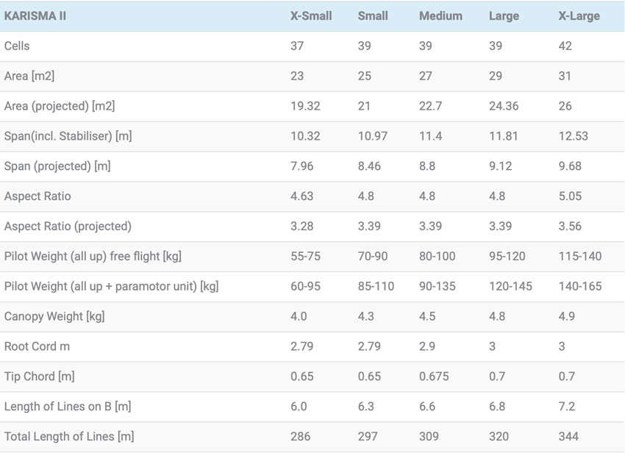The height and width of the screenshot is (453, 625).
Task: Click the Cells row label
Action: (17, 46)
